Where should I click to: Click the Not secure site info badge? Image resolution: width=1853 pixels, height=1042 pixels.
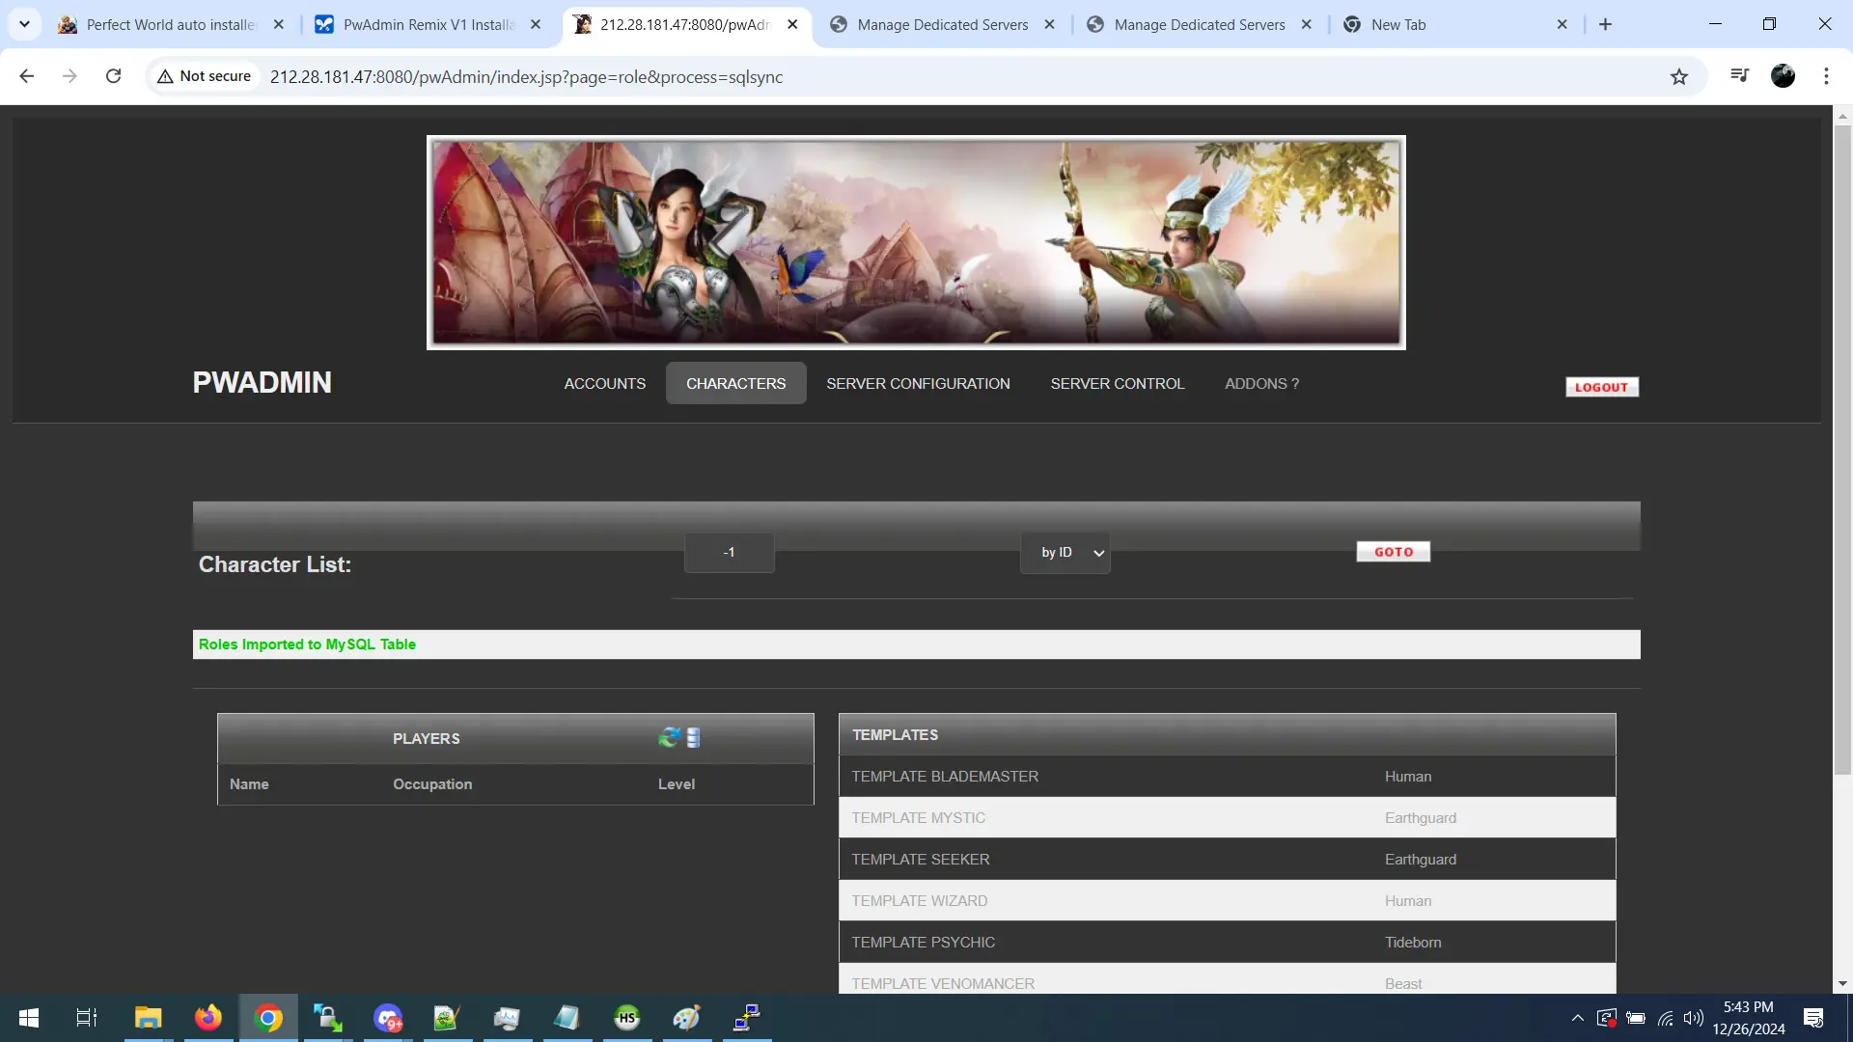point(205,76)
